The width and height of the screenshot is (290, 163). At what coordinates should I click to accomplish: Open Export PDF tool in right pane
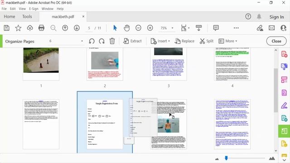[284, 67]
